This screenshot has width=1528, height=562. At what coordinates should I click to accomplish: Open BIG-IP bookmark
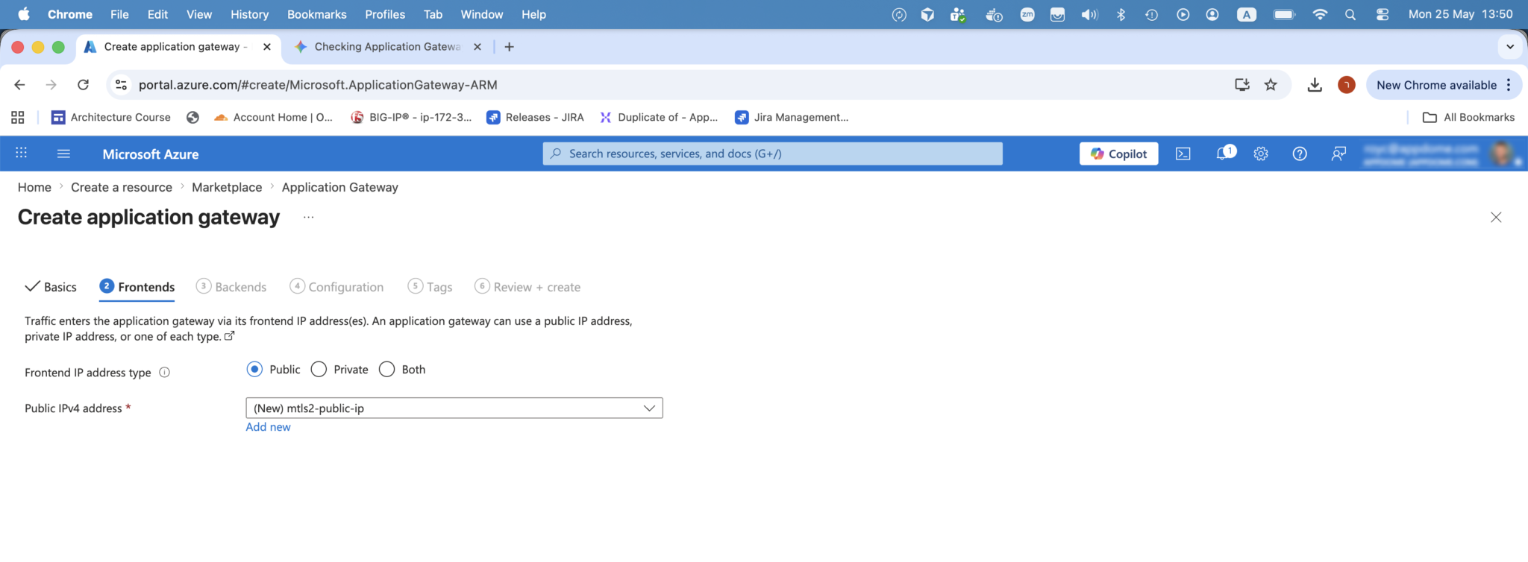(x=411, y=117)
